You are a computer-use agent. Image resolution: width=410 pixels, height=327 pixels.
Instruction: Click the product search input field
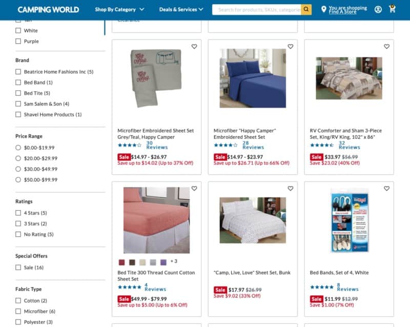click(x=257, y=10)
